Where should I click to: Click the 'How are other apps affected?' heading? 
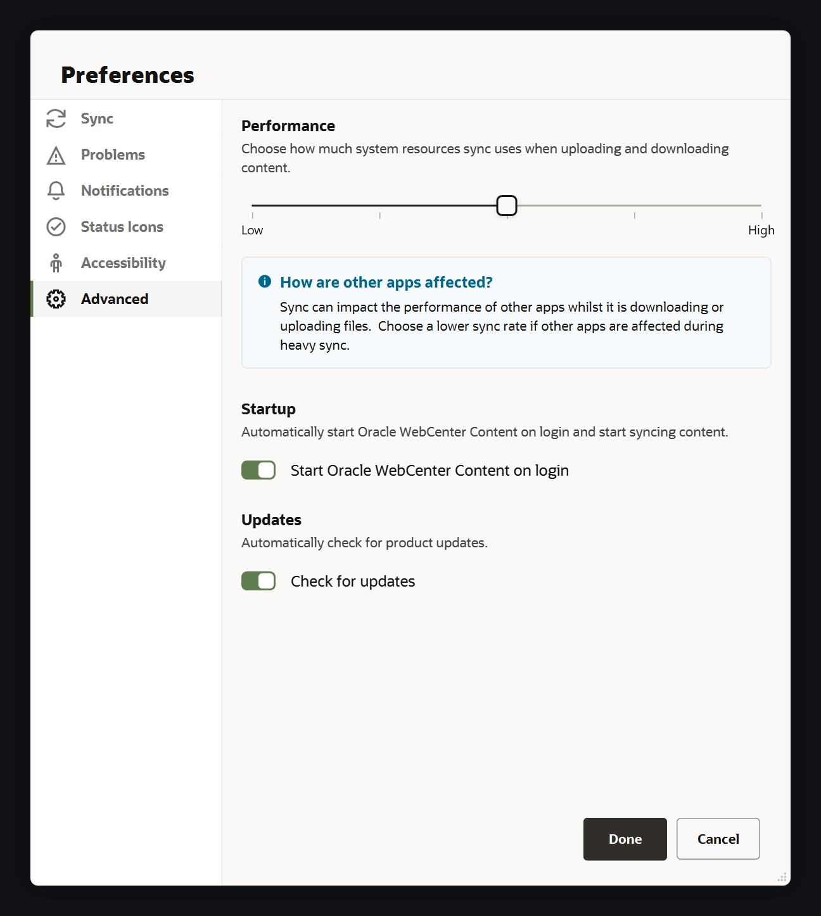pos(386,282)
